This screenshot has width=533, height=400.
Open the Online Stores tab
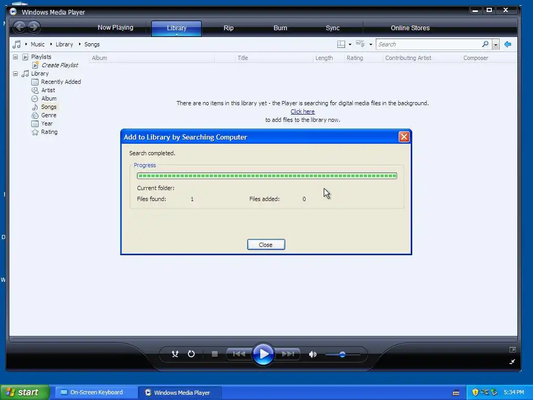410,28
